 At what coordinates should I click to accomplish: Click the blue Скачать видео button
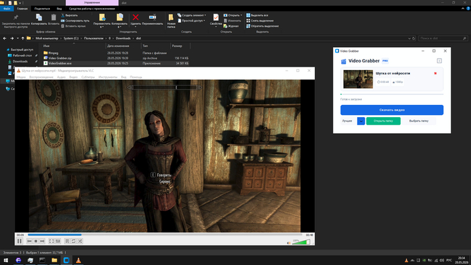coord(392,110)
